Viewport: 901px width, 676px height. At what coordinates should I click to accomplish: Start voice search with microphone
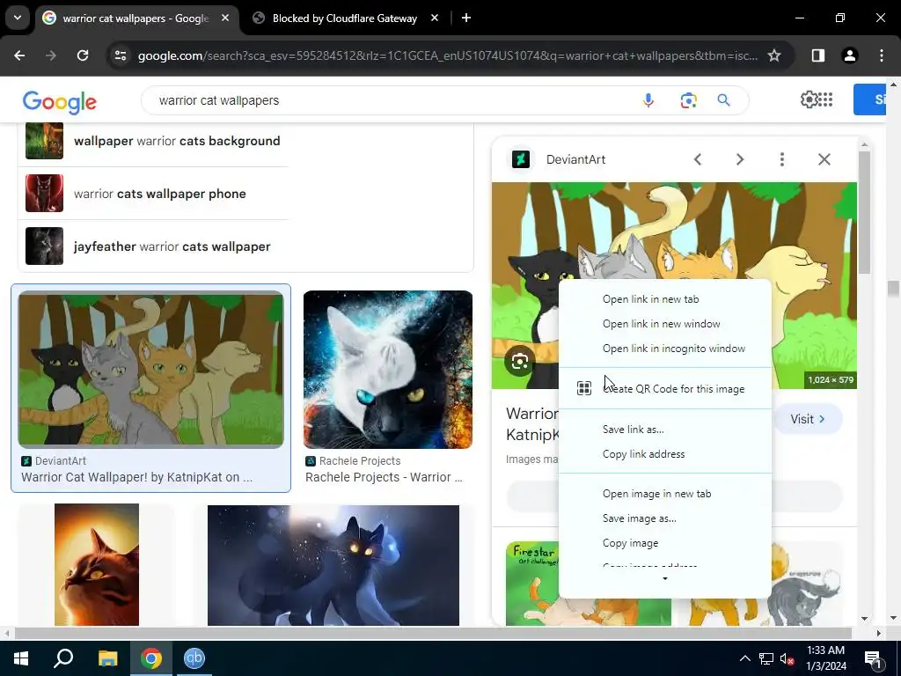pyautogui.click(x=648, y=100)
